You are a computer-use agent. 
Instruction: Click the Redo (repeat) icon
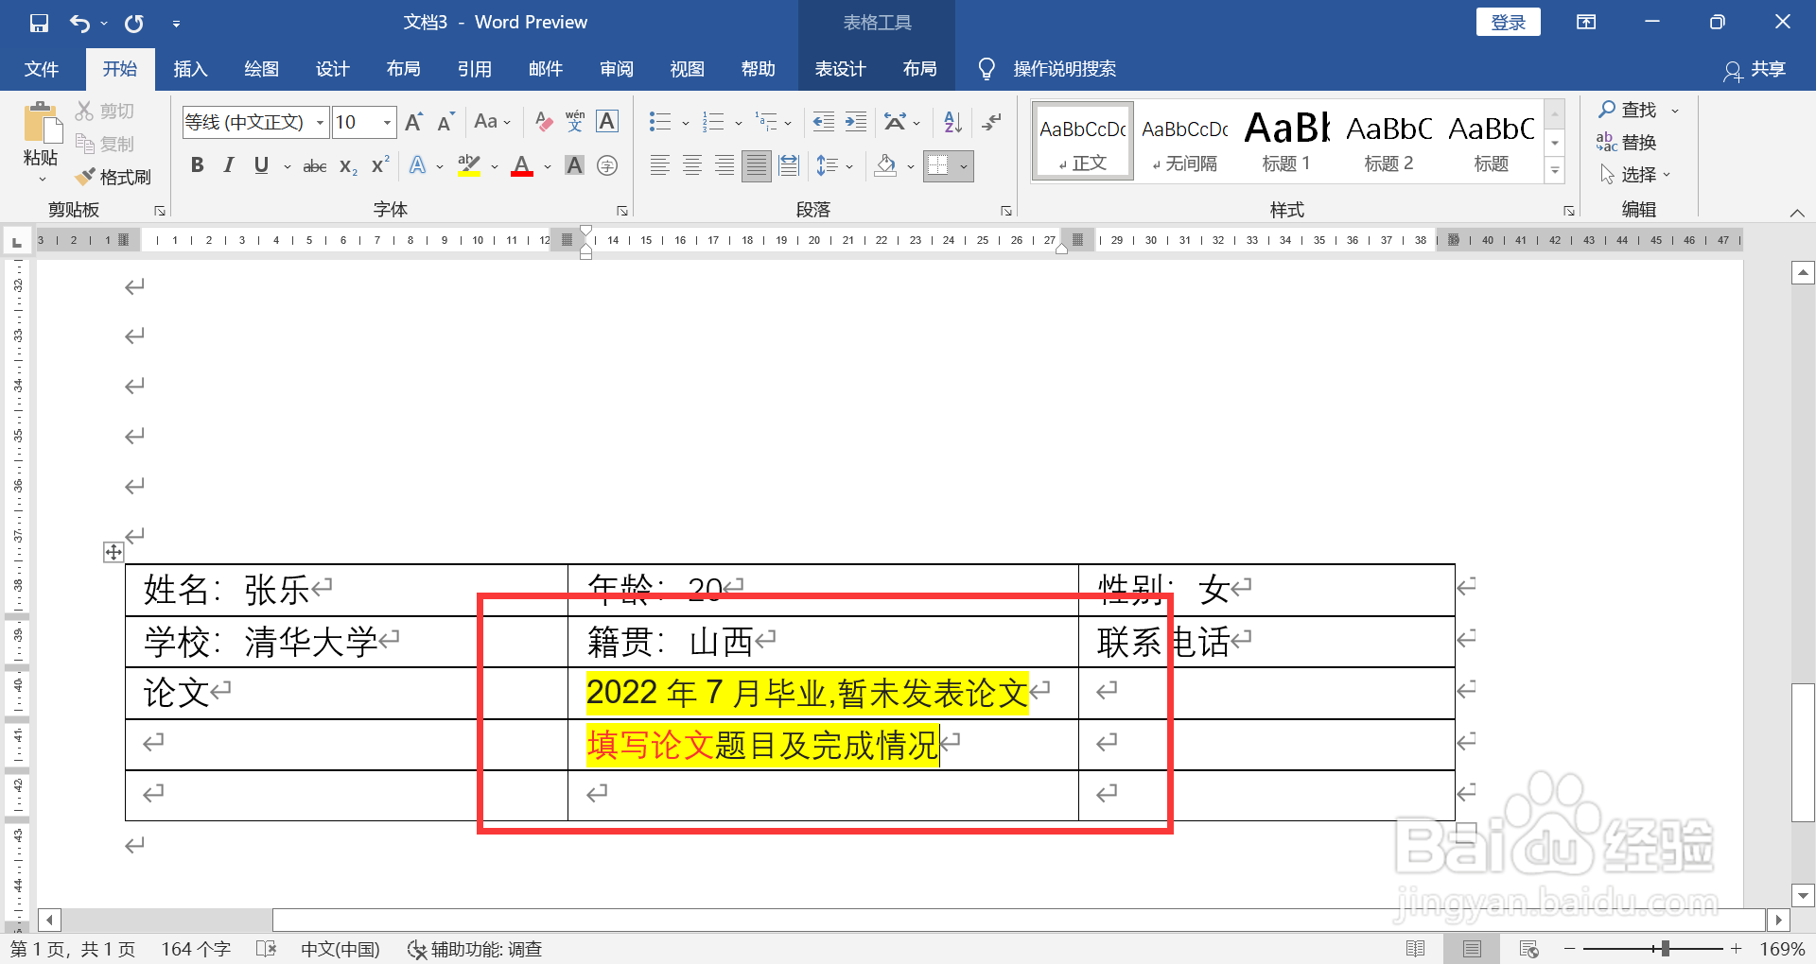click(134, 23)
